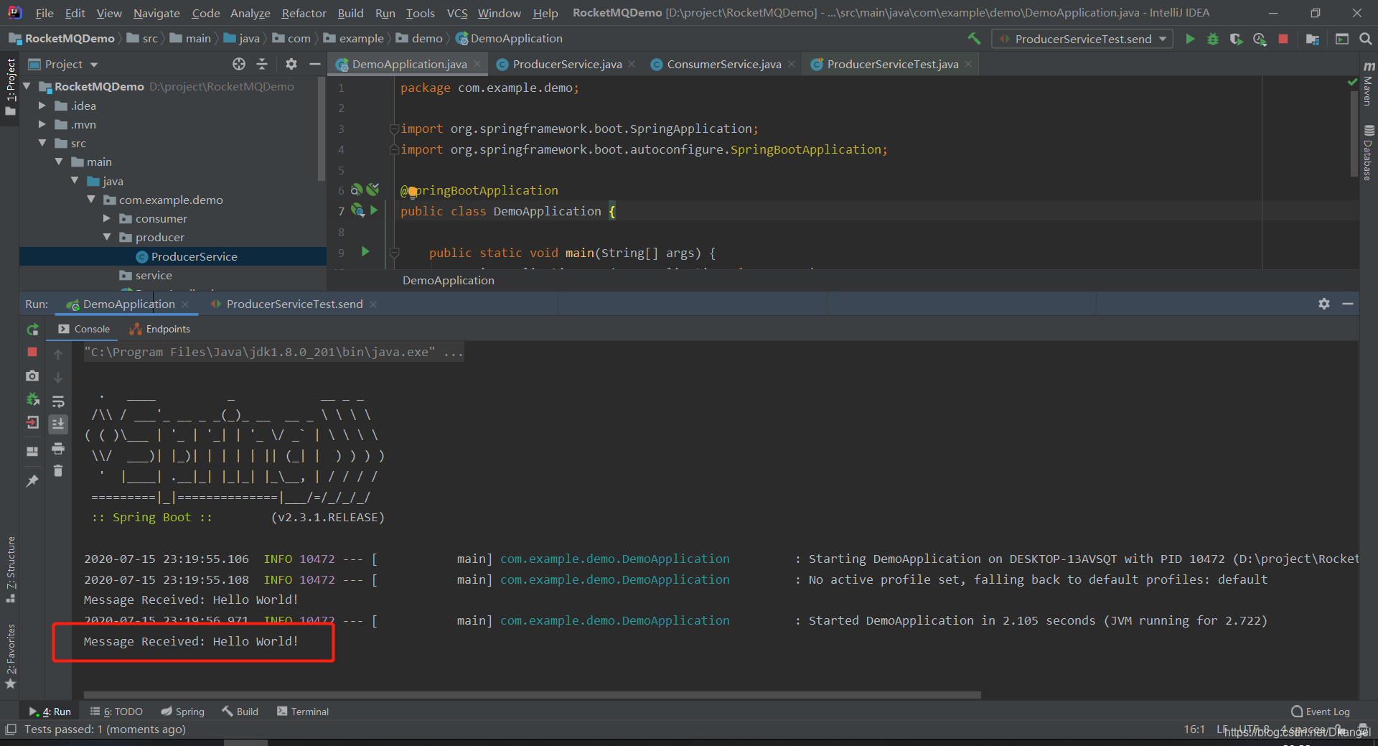Collapse the main folder
Screen dimensions: 1378x746
pyautogui.click(x=59, y=162)
